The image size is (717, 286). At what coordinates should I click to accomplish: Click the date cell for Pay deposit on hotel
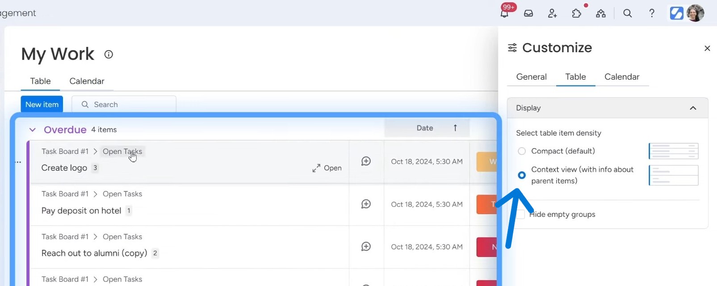coord(427,204)
